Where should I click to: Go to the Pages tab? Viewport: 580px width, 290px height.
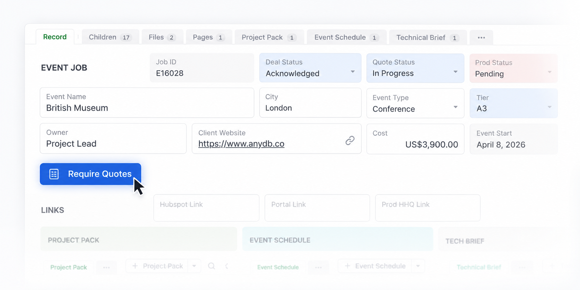coord(209,37)
